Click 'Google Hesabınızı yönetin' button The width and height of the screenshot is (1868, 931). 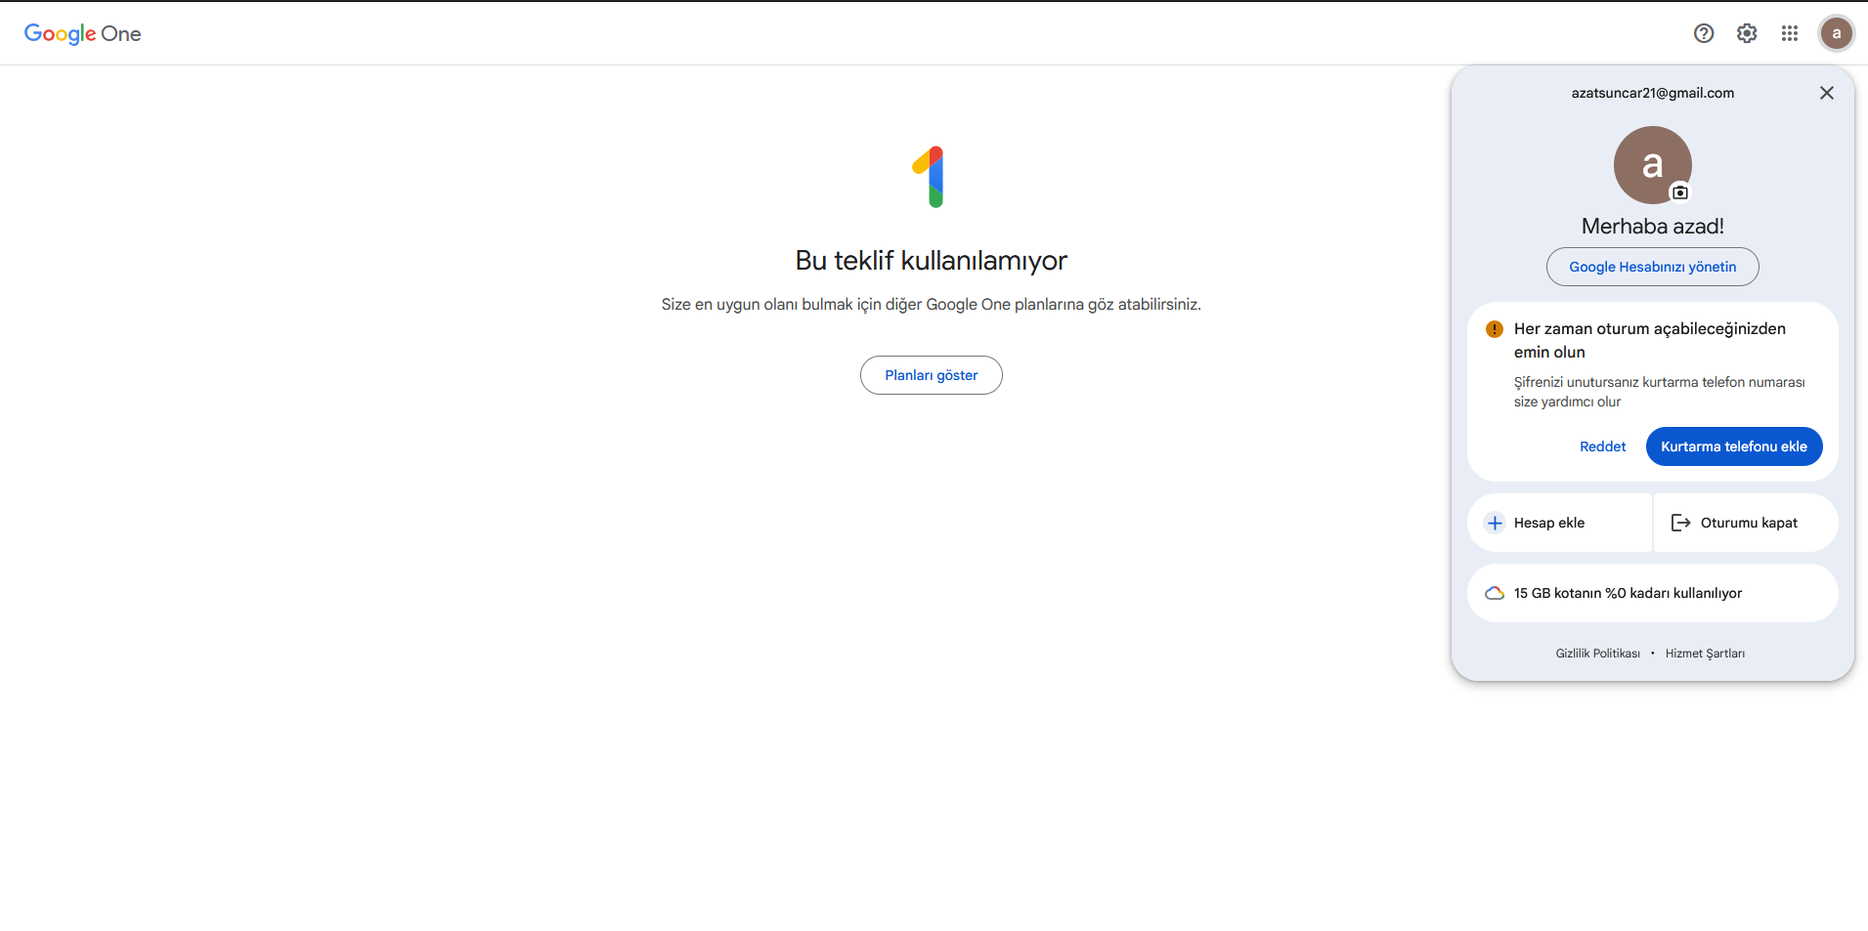pyautogui.click(x=1653, y=267)
